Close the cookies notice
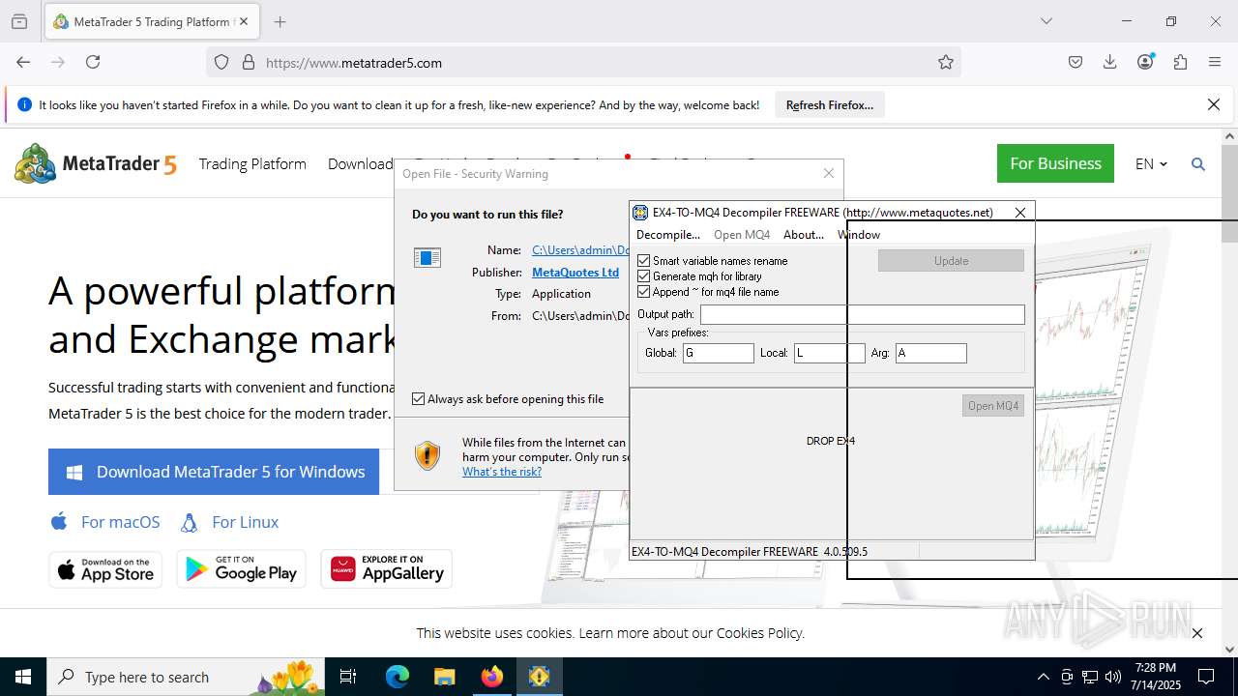The image size is (1238, 696). tap(1197, 633)
